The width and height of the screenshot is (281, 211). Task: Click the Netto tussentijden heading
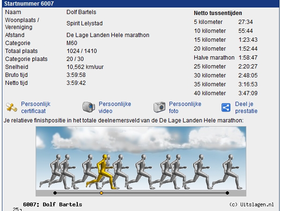pyautogui.click(x=218, y=13)
